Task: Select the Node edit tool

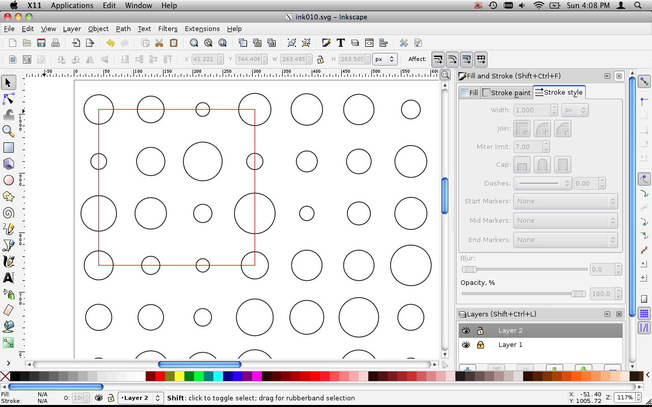Action: tap(8, 99)
